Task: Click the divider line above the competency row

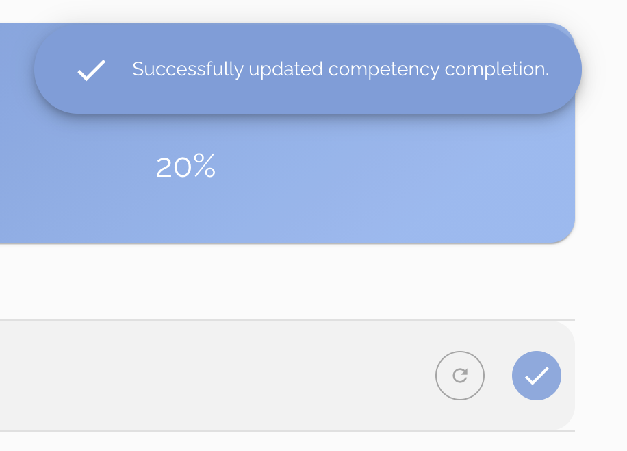Action: (x=287, y=319)
